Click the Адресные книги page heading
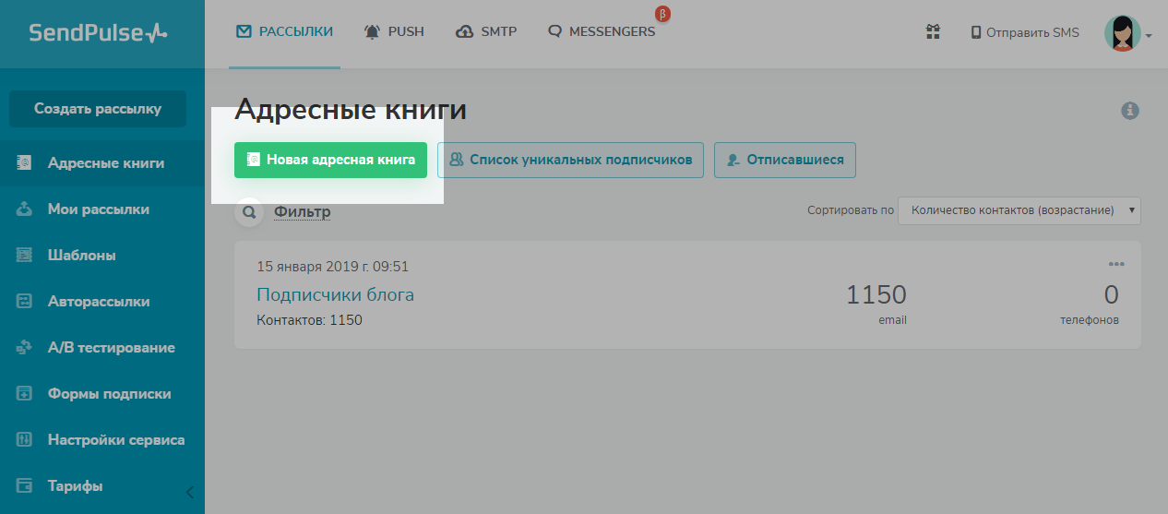 [x=351, y=111]
